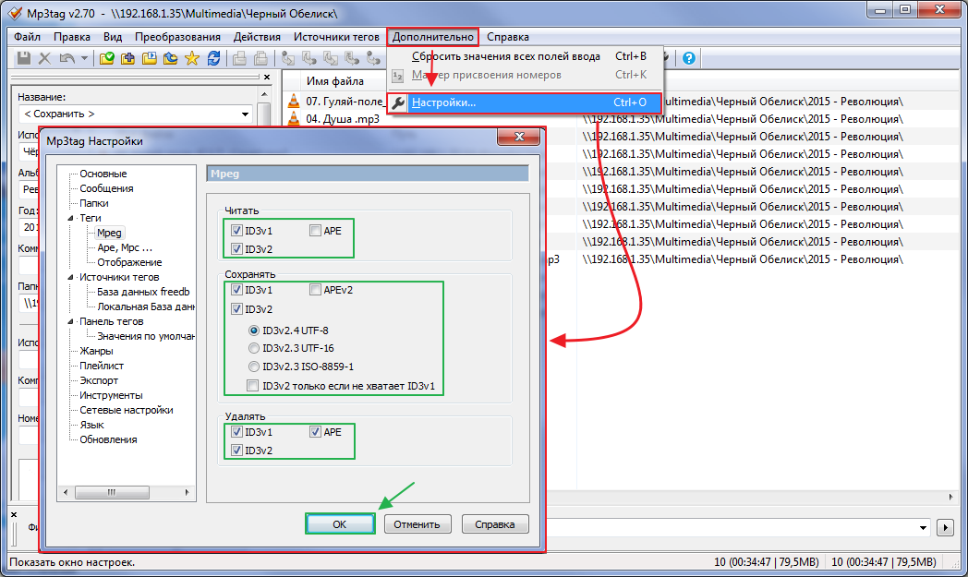The height and width of the screenshot is (577, 968).
Task: Click the Имя файла column header
Action: [334, 81]
